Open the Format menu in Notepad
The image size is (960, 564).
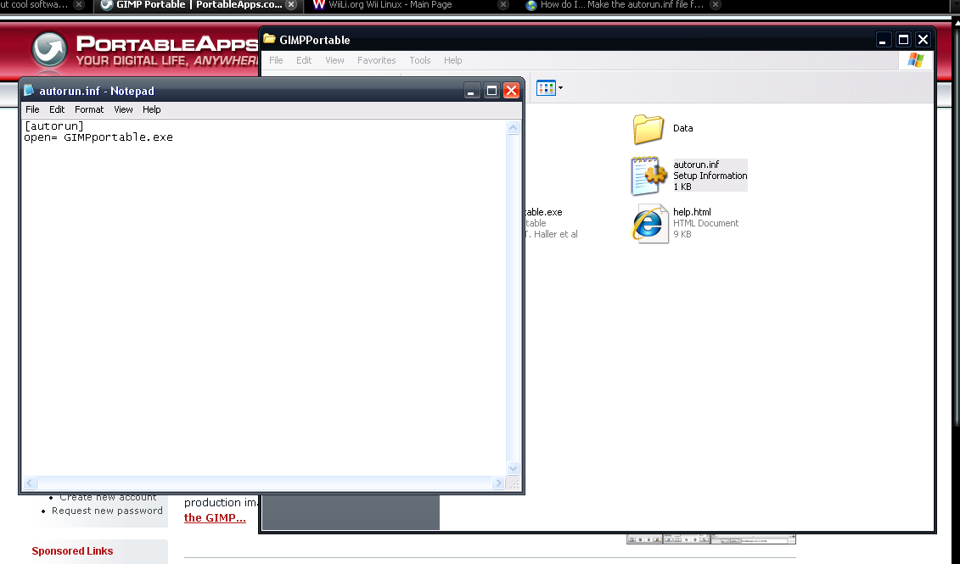click(x=88, y=109)
